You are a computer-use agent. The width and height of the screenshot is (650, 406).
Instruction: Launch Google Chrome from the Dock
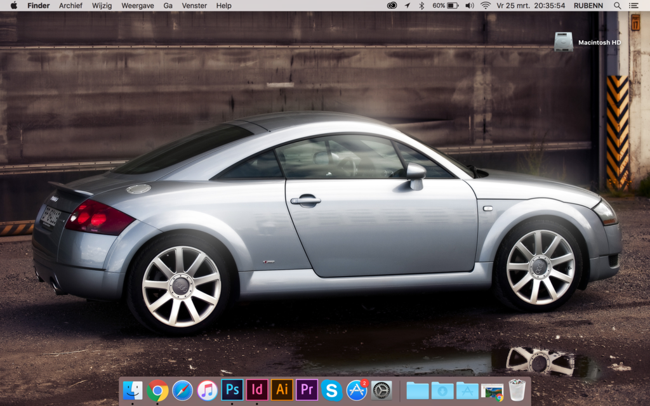tap(157, 390)
